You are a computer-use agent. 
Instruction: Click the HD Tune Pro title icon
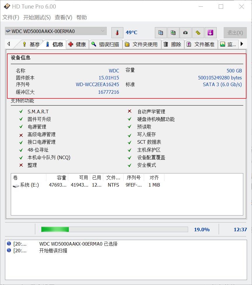7,6
